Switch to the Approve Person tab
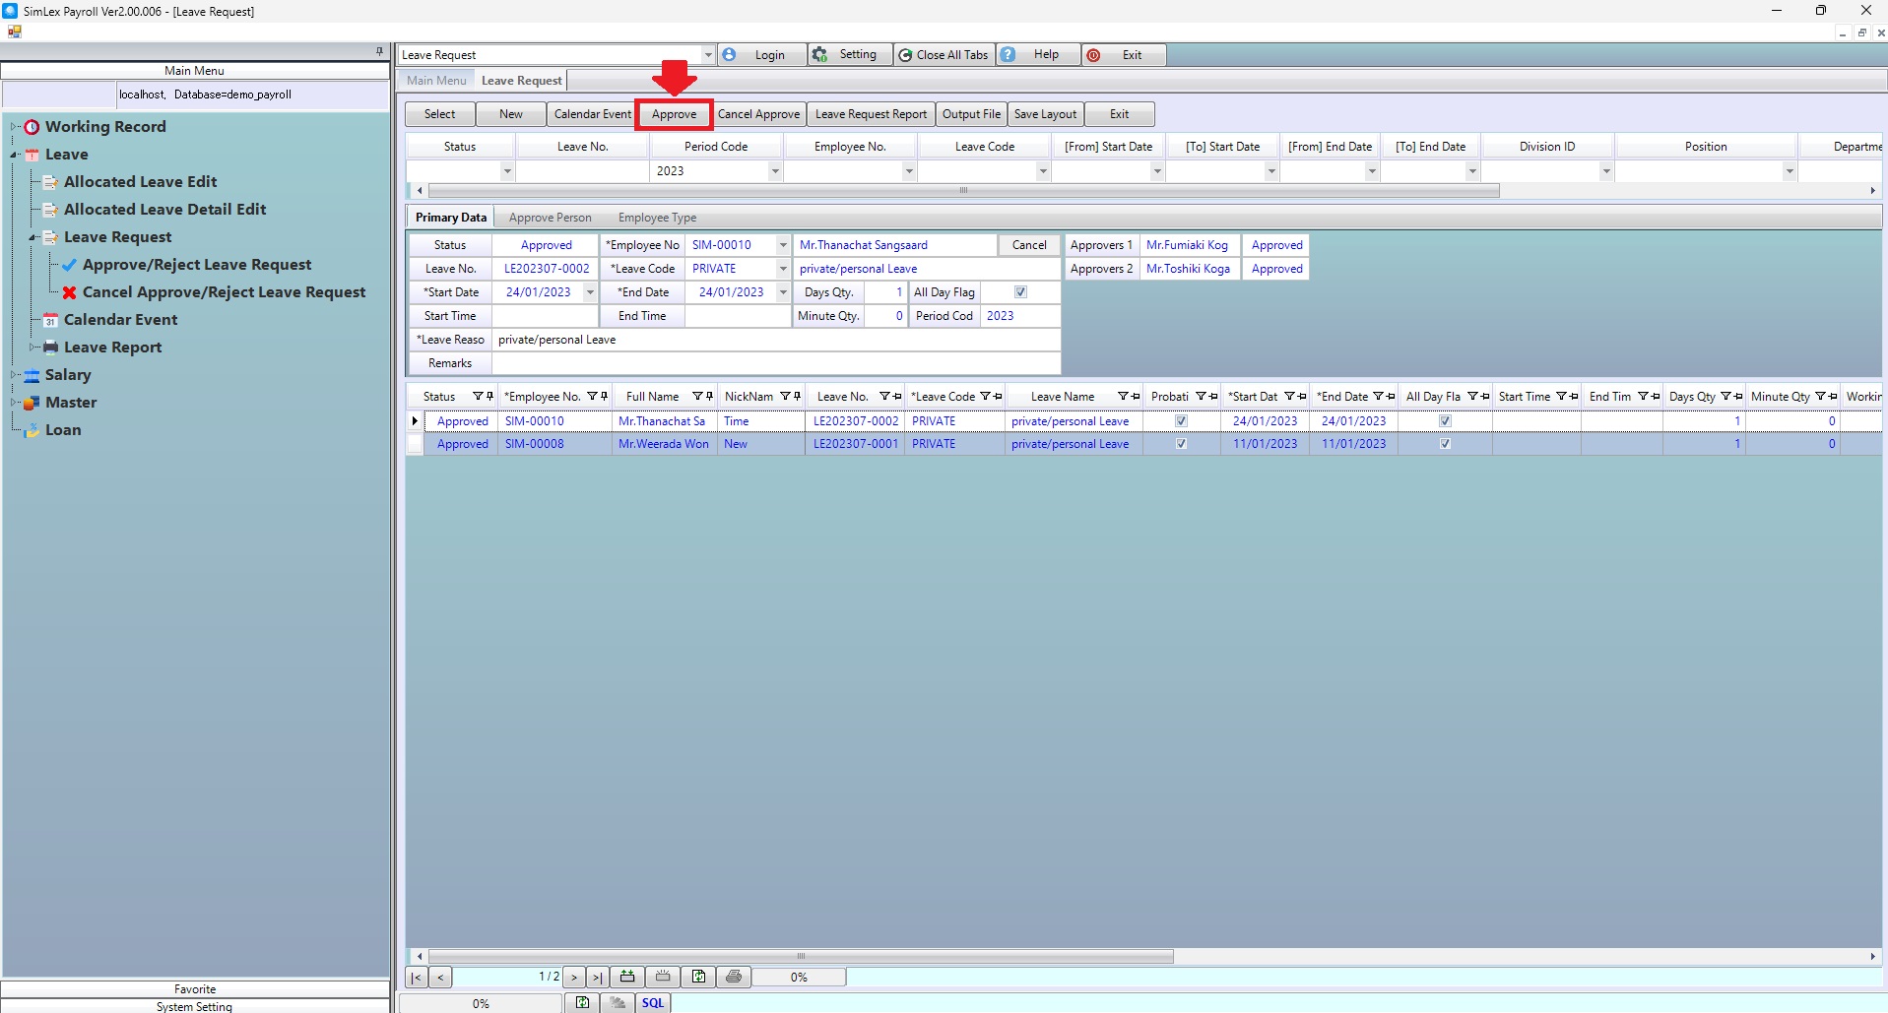 (x=550, y=218)
